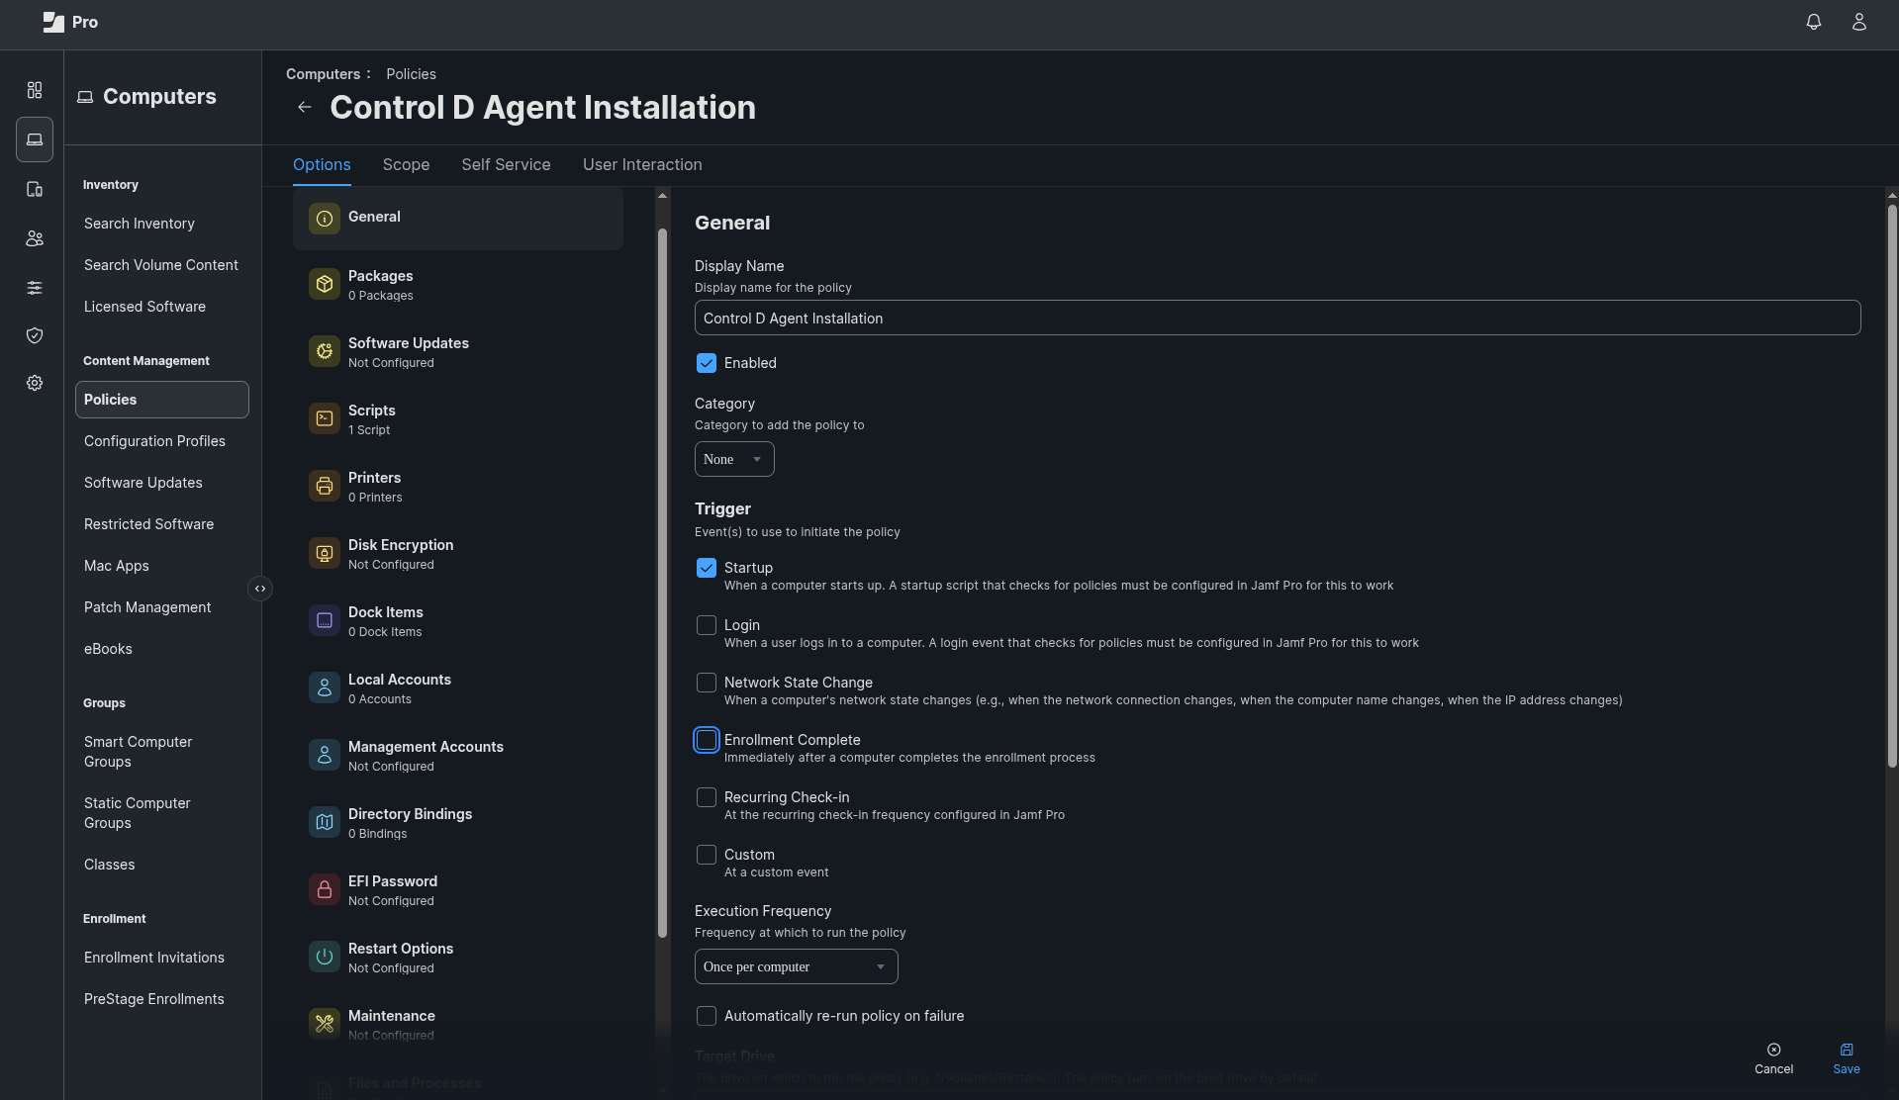Switch to the Self Service tab
Viewport: 1899px width, 1100px height.
(506, 165)
